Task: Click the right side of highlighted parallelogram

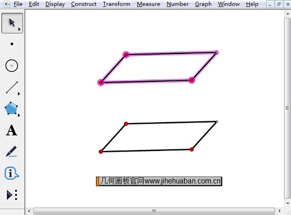Action: [204, 66]
